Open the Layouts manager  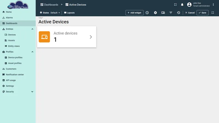[69, 13]
